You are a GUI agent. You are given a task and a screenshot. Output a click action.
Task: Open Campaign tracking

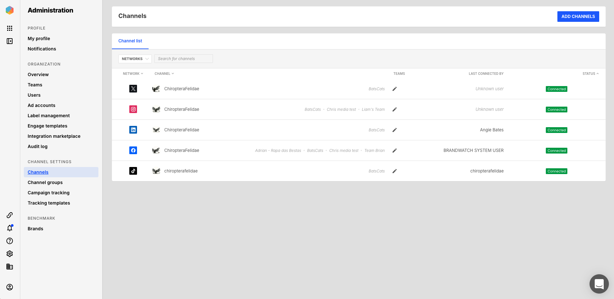point(49,193)
